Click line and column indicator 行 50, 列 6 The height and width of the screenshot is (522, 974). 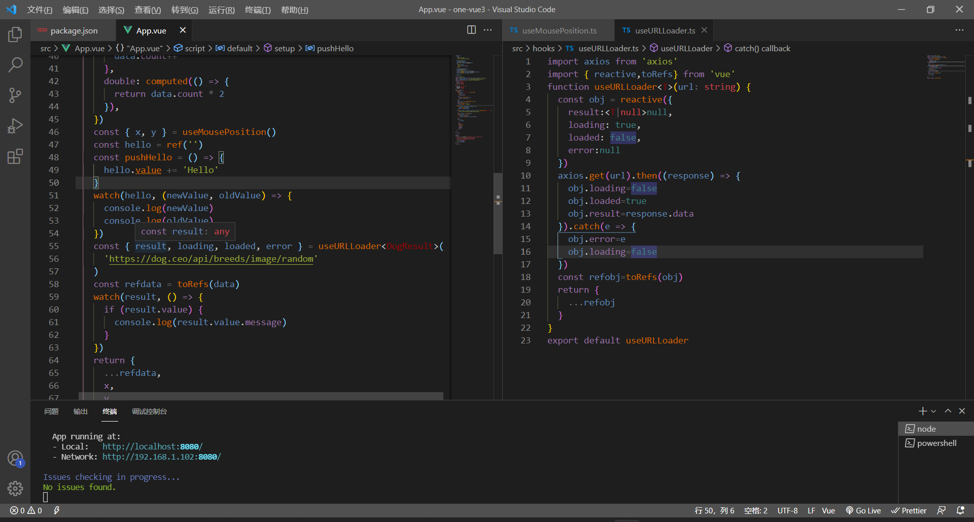714,510
